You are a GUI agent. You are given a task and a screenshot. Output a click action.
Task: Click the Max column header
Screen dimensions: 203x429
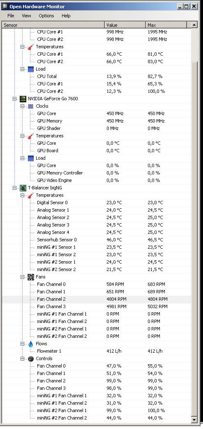[x=166, y=25]
